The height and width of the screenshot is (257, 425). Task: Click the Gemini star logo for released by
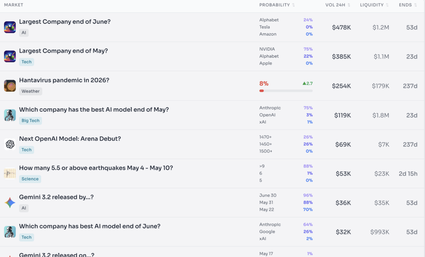coord(10,202)
